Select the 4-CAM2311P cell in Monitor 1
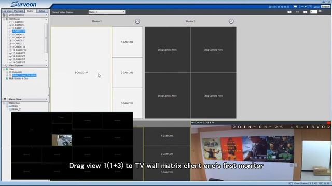Image resolution: width=332 pixels, height=186 pixels. [x=81, y=72]
